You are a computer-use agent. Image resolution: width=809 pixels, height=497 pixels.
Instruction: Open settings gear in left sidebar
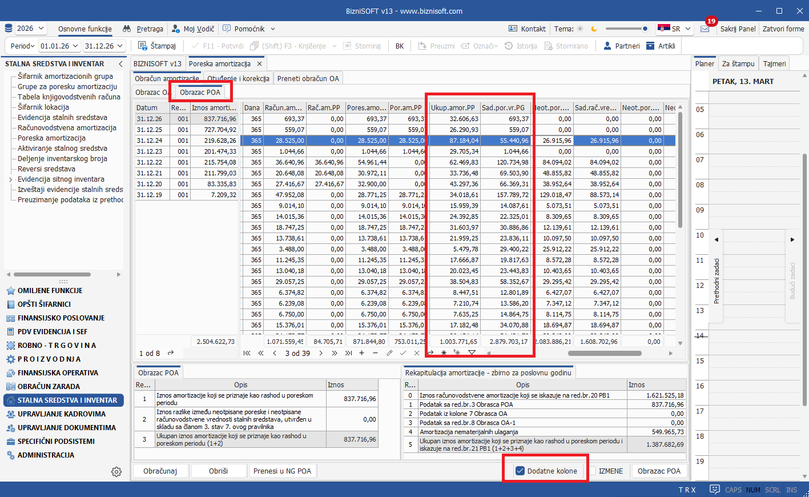pyautogui.click(x=116, y=471)
